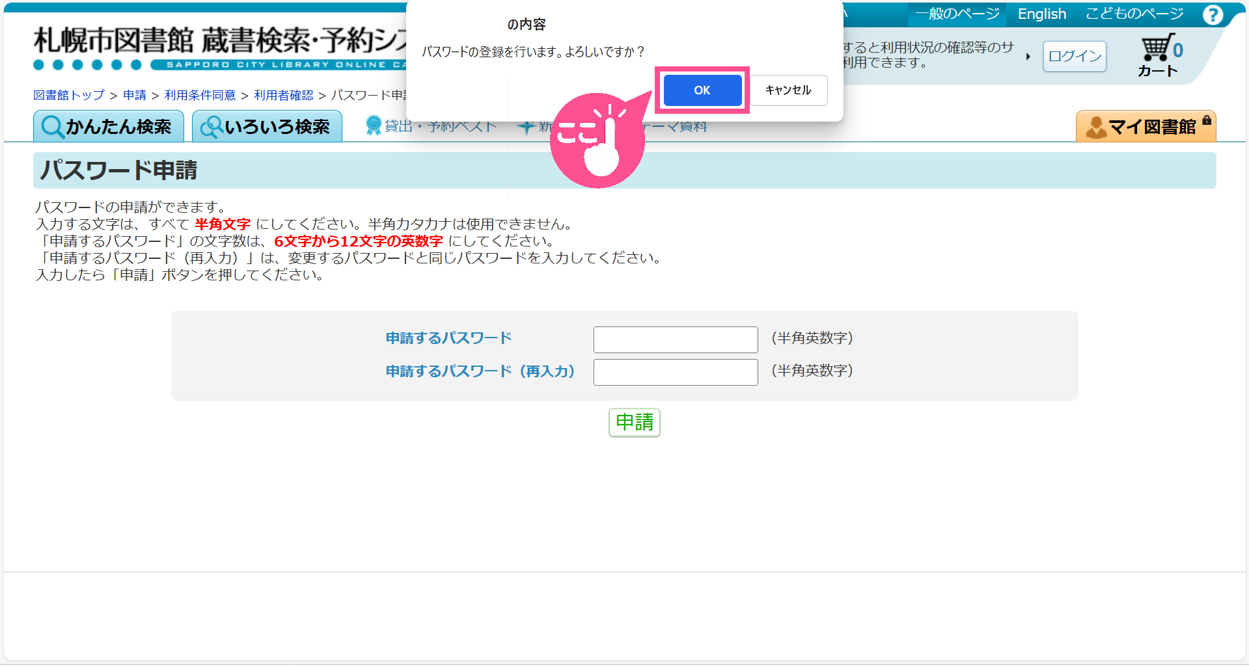Click the 貸出・予約ベスト ribbon icon

[x=374, y=126]
